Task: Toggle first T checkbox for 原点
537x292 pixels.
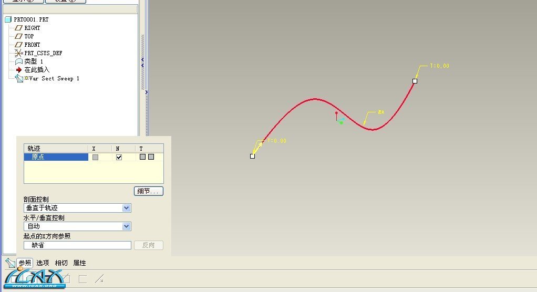Action: [142, 157]
